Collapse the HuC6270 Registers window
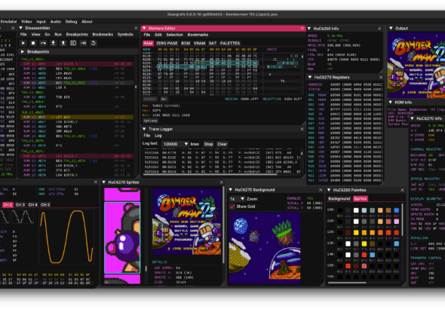 pos(310,77)
